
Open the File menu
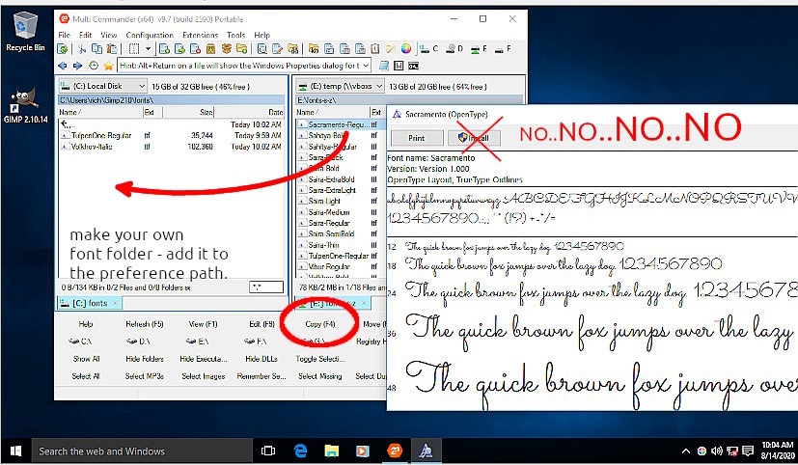point(64,35)
